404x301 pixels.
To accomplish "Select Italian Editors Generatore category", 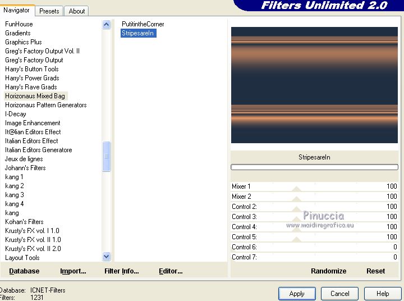I will click(38, 150).
